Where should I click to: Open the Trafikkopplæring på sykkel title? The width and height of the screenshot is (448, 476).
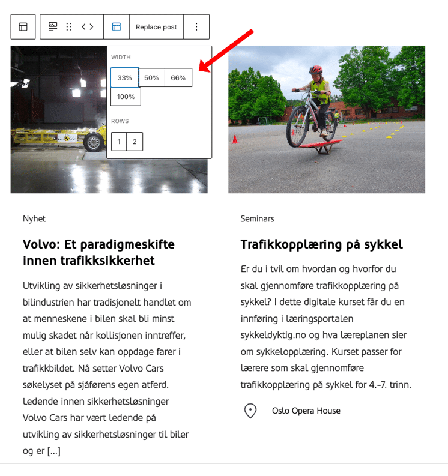322,244
